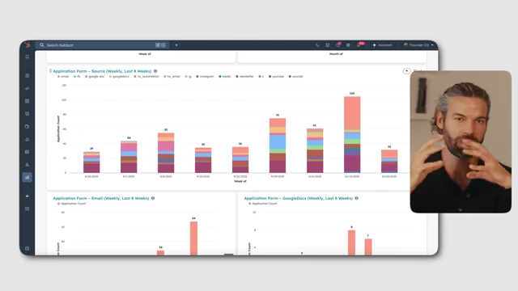Toggle the googledocs legend series
518x291 pixels.
click(x=119, y=77)
